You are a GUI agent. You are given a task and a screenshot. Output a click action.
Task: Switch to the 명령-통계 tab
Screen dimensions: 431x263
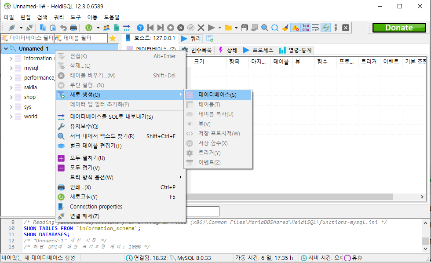[x=295, y=50]
